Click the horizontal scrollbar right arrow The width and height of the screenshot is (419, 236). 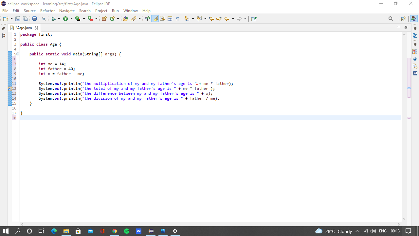398,224
